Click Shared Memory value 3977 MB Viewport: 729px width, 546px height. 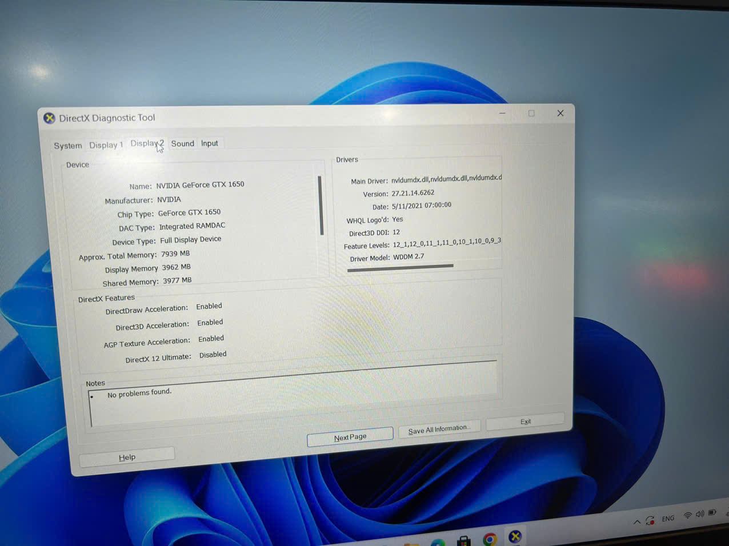click(x=177, y=280)
